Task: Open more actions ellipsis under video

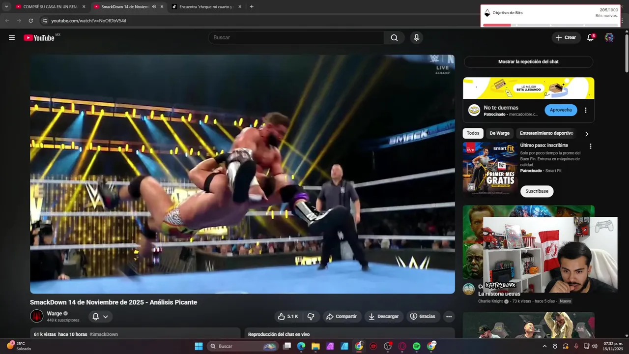Action: coord(449,317)
